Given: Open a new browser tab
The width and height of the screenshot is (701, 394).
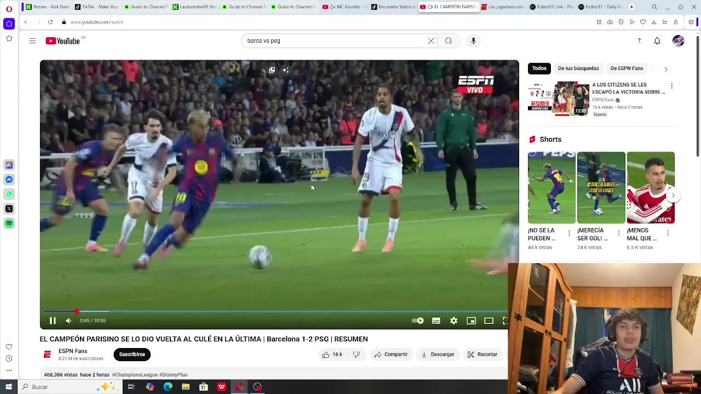Looking at the screenshot, I should 631,7.
